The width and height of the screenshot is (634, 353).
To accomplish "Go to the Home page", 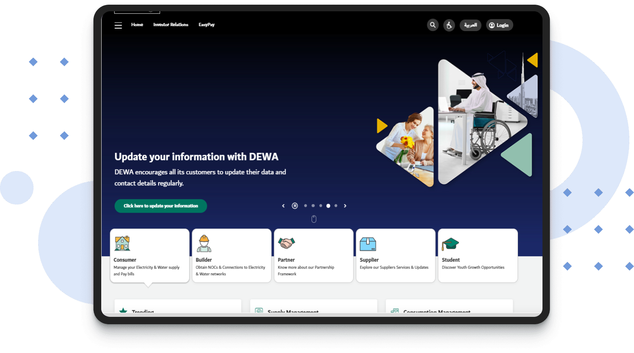I will coord(137,24).
